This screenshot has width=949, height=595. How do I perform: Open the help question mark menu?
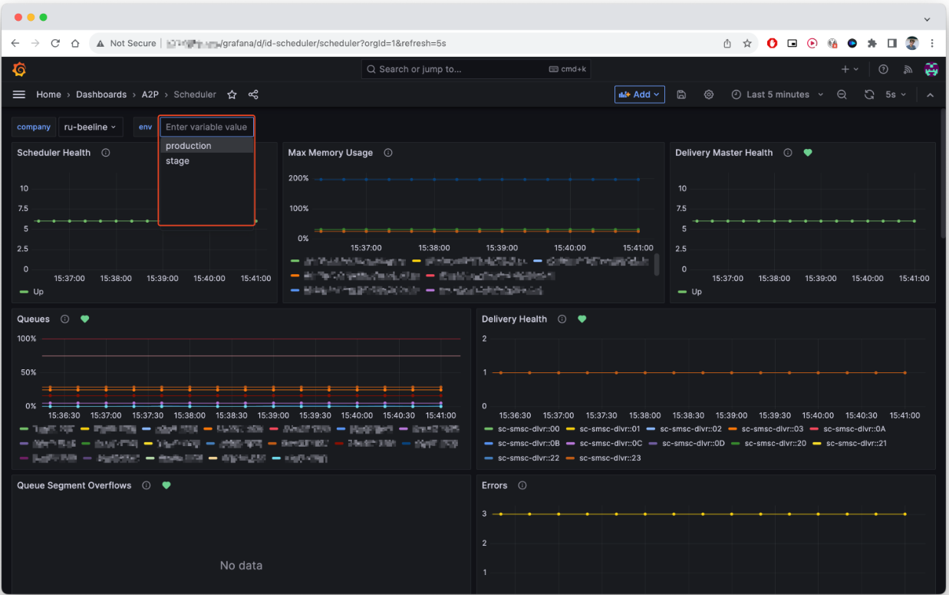883,69
